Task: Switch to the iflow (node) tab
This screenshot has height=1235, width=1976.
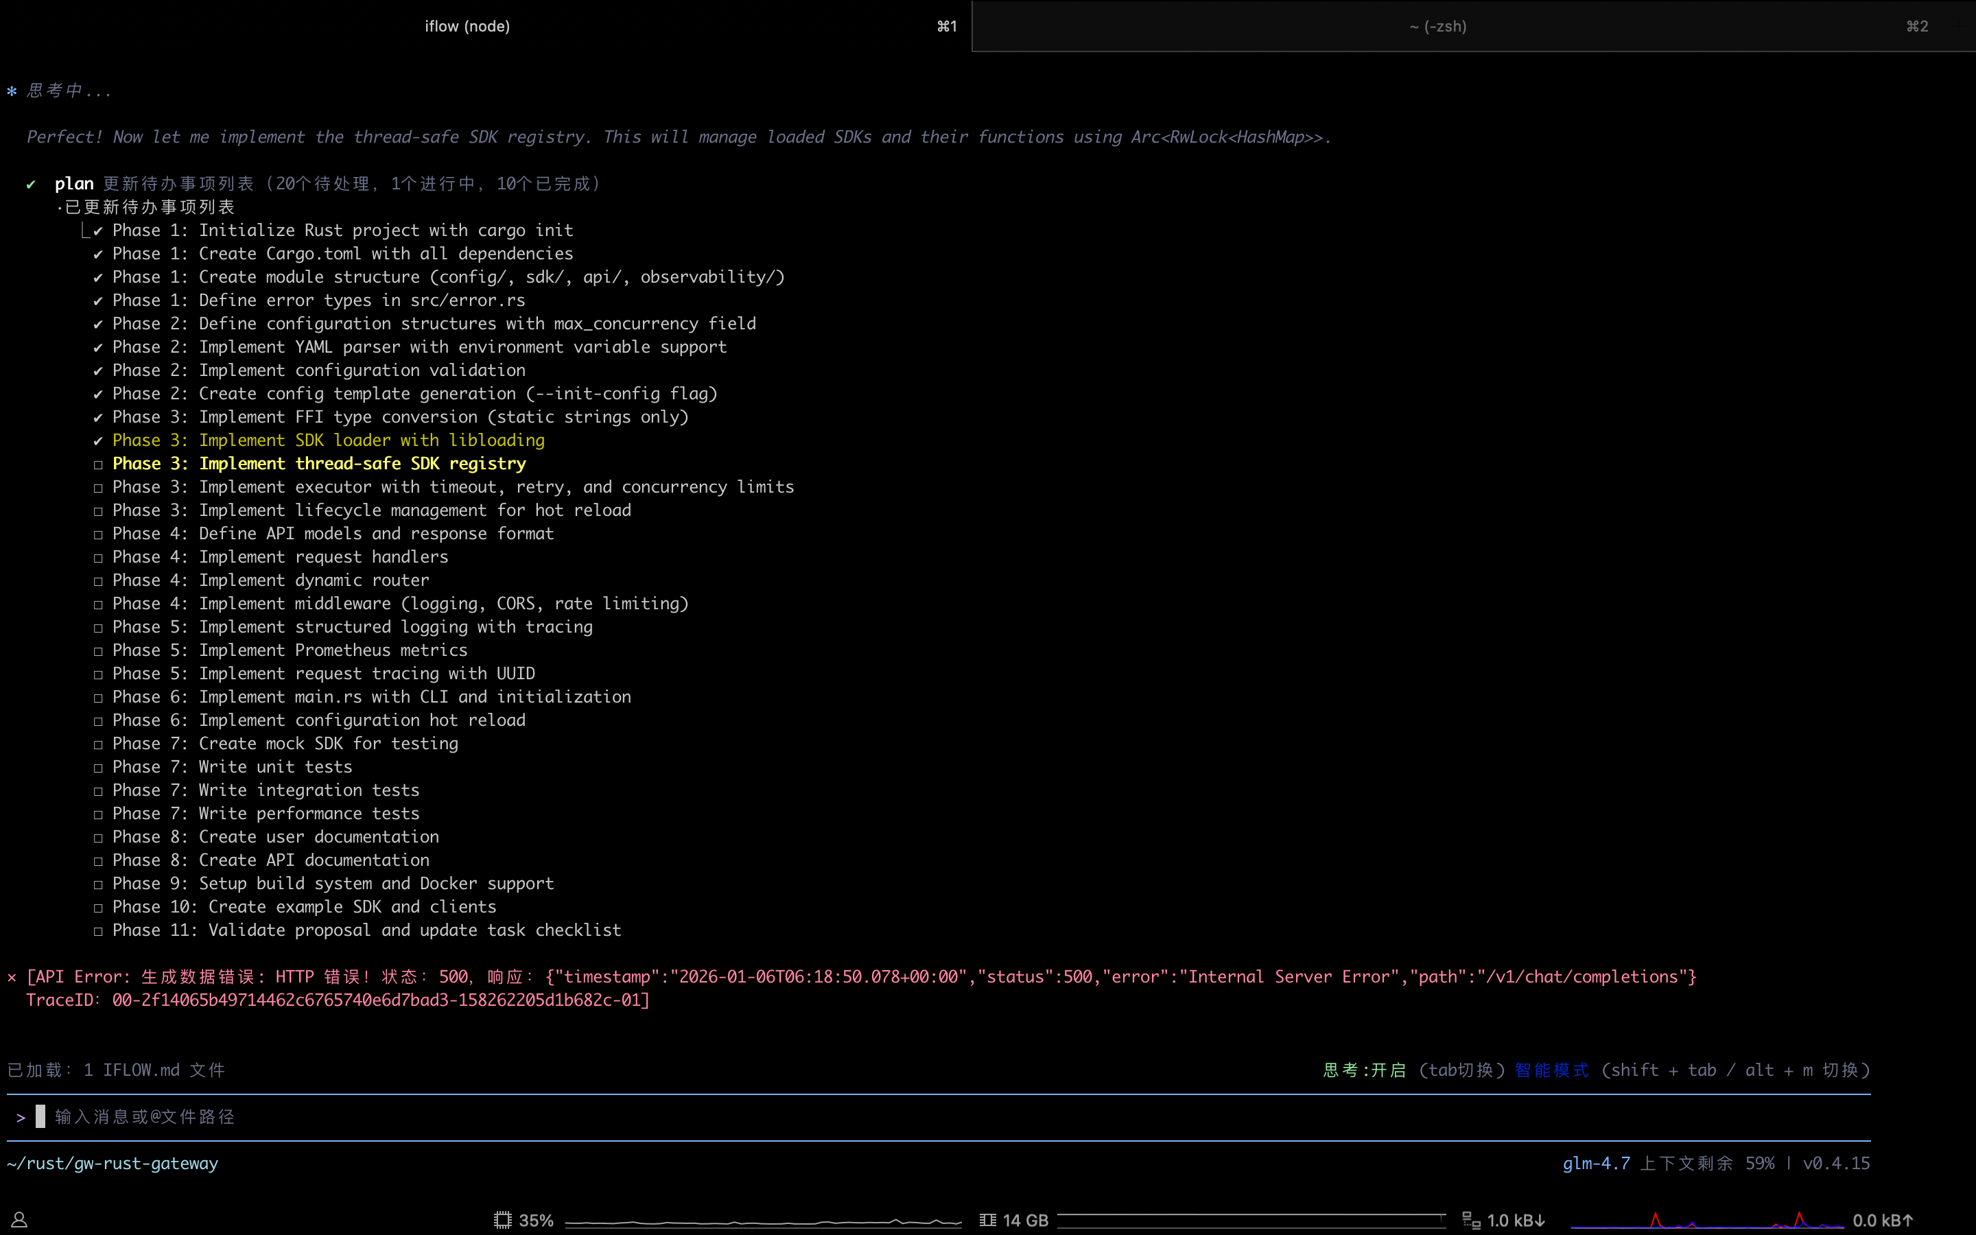Action: 467,26
